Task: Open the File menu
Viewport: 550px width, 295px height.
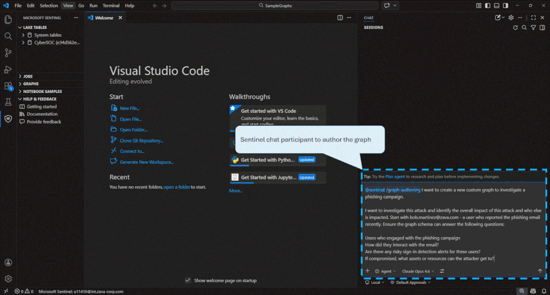Action: (x=18, y=6)
